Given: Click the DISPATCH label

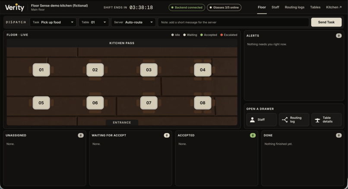Looking at the screenshot, I should [16, 22].
